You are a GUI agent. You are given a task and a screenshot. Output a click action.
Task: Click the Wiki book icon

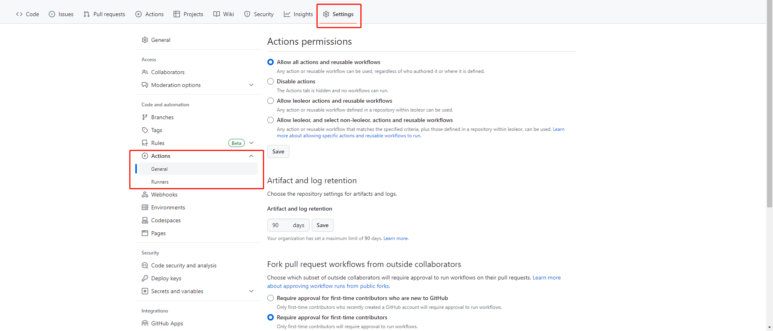217,14
